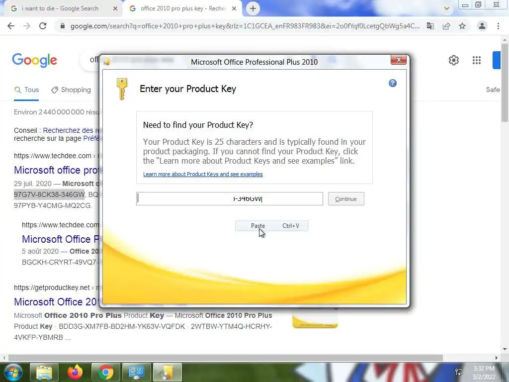Open the Google apps grid icon

(477, 60)
